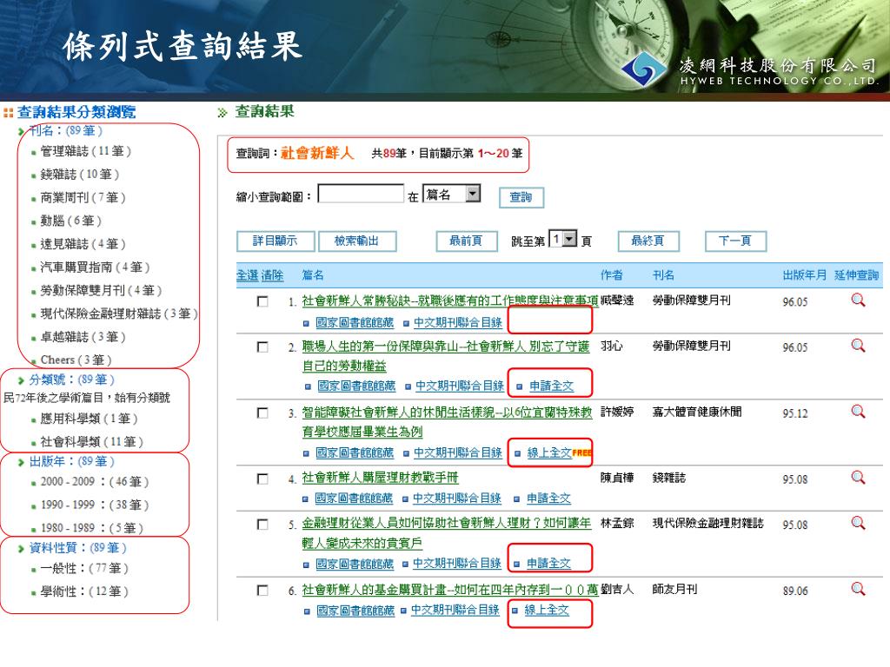Viewport: 890px width, 667px height.
Task: Click the 檢索輸出 button
Action: point(357,241)
